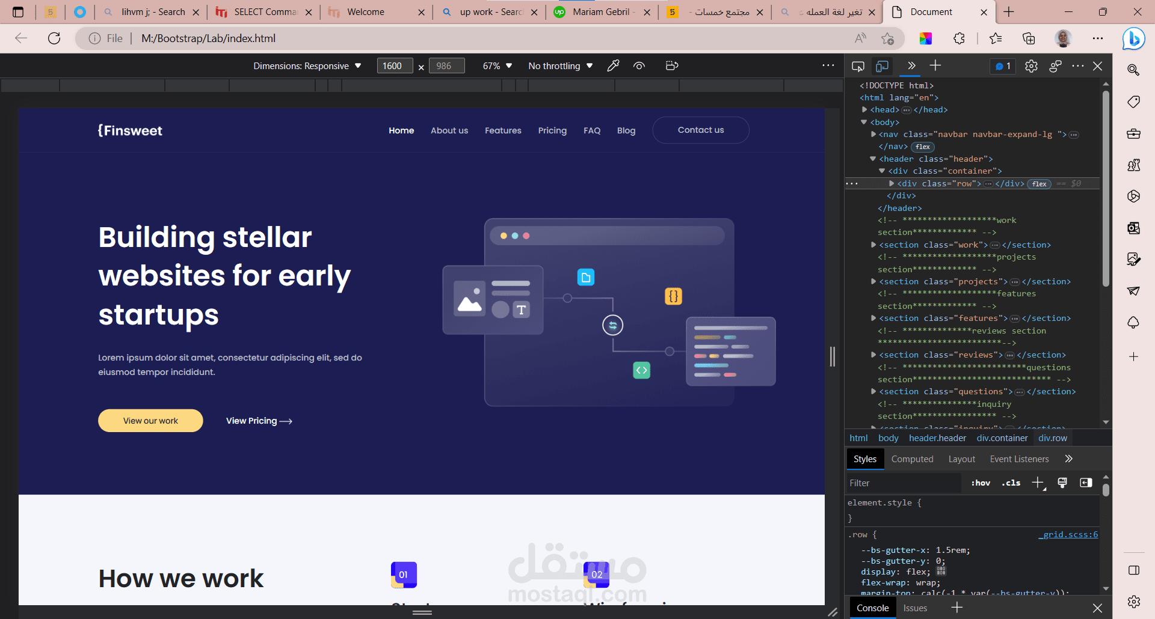Open Bing Copilot icon in toolbar

pyautogui.click(x=1133, y=38)
